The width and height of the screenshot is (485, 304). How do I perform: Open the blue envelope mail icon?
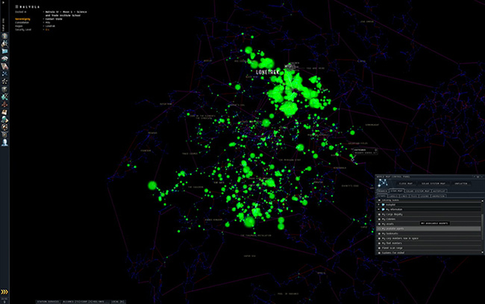pyautogui.click(x=4, y=51)
